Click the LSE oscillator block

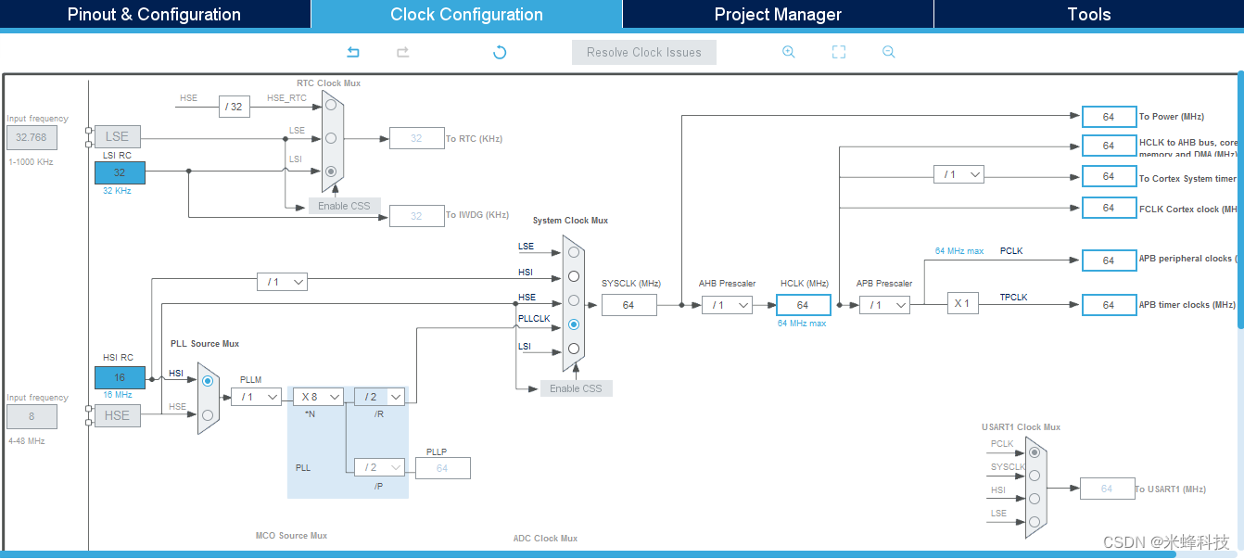click(118, 137)
